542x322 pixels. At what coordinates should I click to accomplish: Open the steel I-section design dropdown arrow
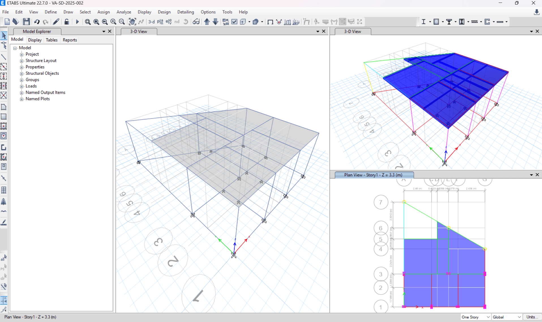430,22
